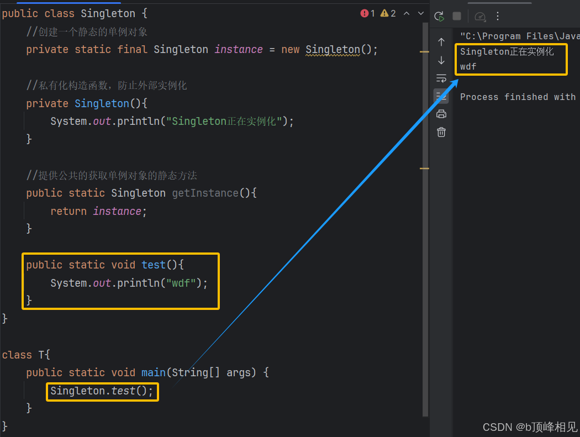Click the private 'Singleton()' constructor name
Screen dimensions: 580x437
pos(102,104)
